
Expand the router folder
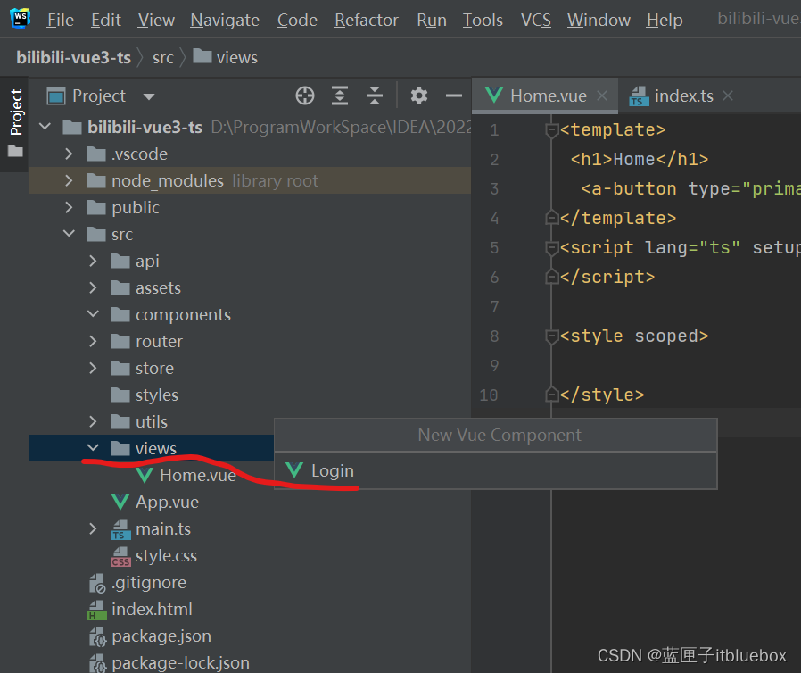pyautogui.click(x=93, y=341)
